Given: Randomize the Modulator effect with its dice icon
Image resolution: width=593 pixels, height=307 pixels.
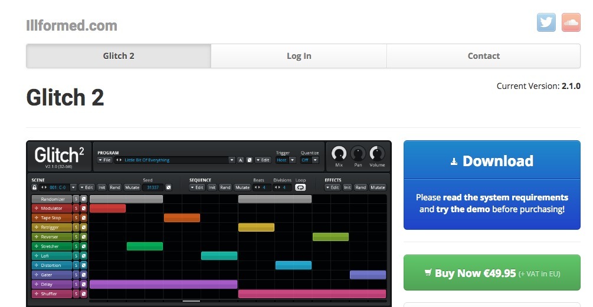Looking at the screenshot, I should coord(84,209).
